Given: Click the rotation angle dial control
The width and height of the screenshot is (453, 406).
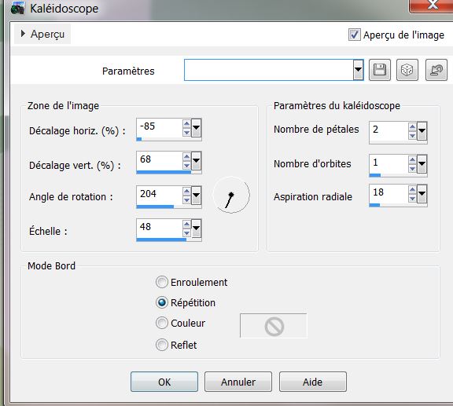Looking at the screenshot, I should pyautogui.click(x=231, y=196).
